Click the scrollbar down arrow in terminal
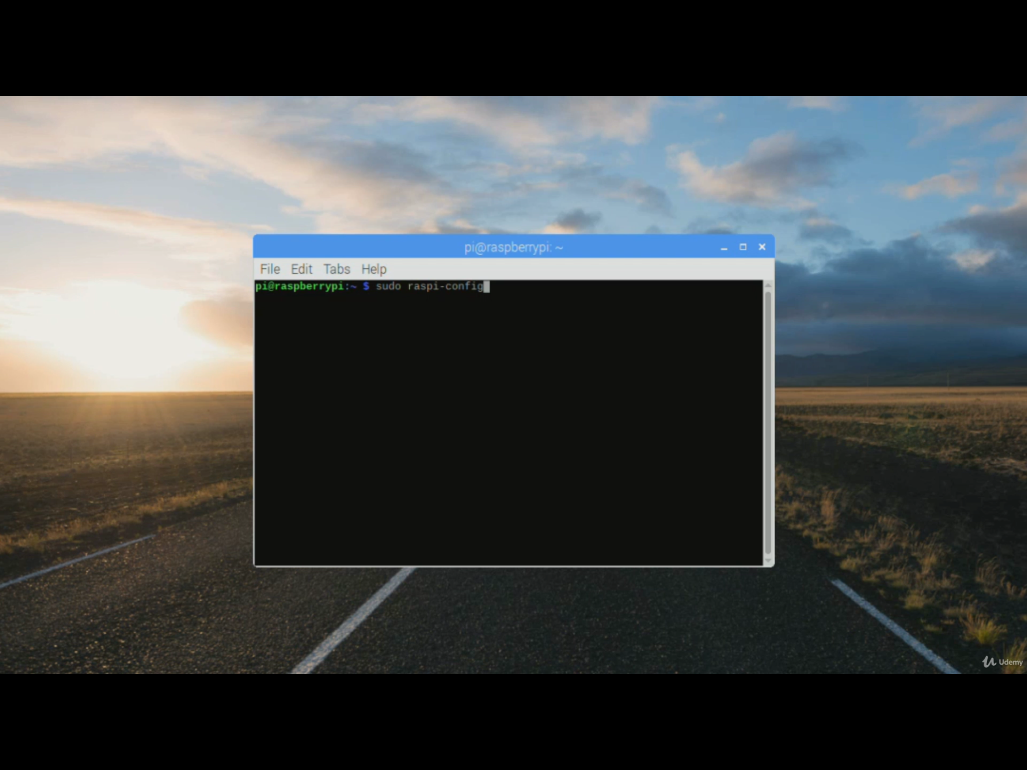Viewport: 1027px width, 770px height. [768, 560]
